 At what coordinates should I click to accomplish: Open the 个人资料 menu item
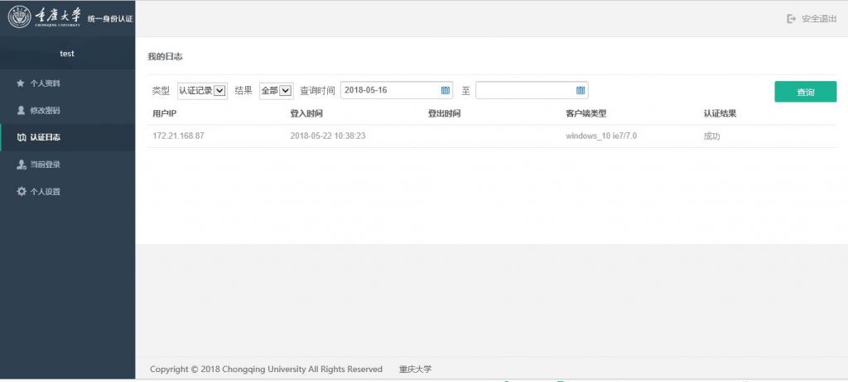coord(46,84)
